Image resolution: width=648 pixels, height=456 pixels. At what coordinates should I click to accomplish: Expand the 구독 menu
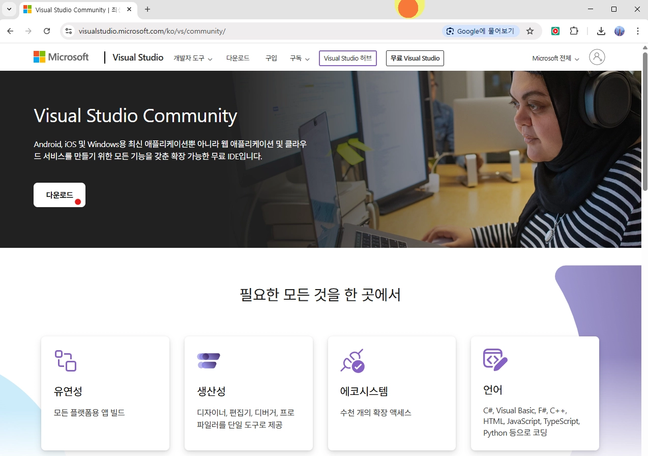tap(300, 59)
